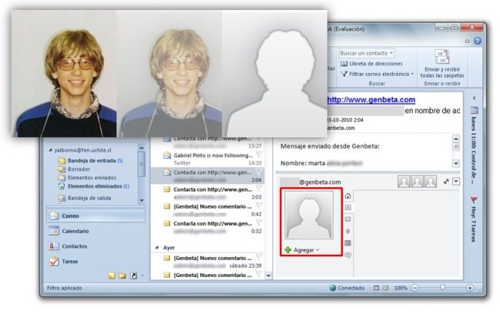The height and width of the screenshot is (317, 500).
Task: Switch to Reading view in status bar
Action: (x=386, y=288)
